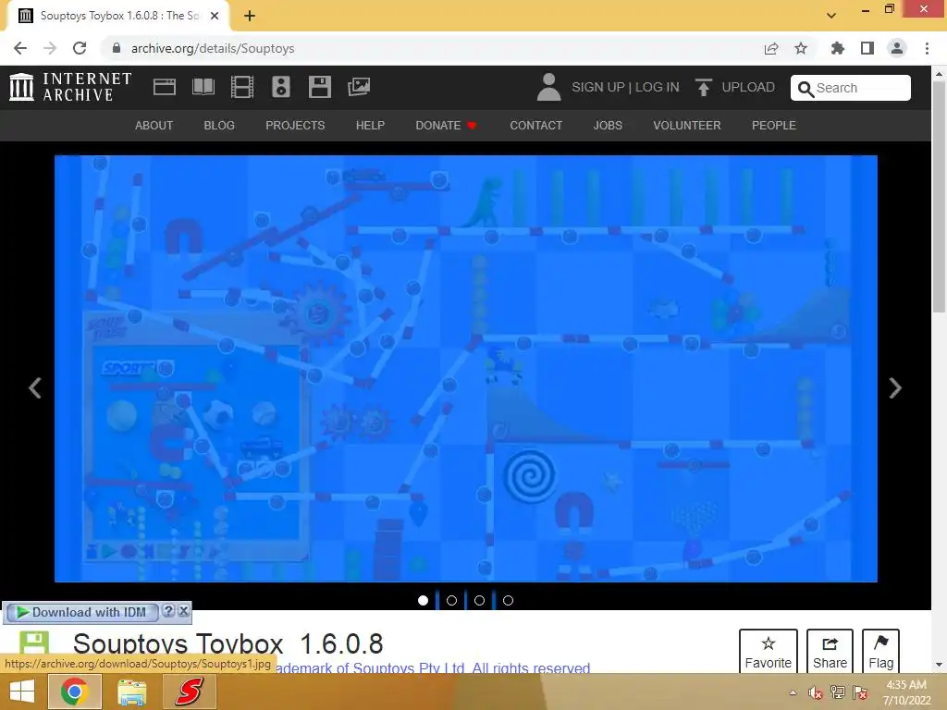
Task: Click the LOG IN link
Action: click(658, 88)
